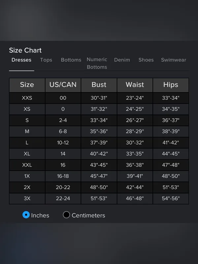
Task: Click the US/CAN value 6-8
Action: coord(63,131)
